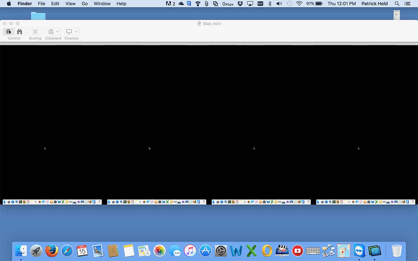
Task: Open Photos from the Dock
Action: 159,250
